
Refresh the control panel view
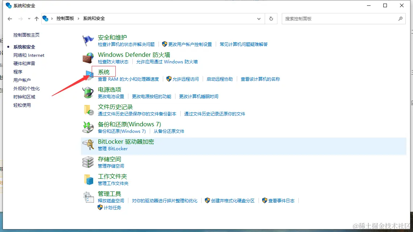point(271,19)
